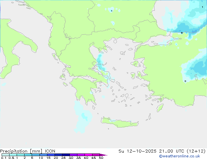Click the over-50 mm legend arrow tip
Viewport: 207px width, 159px height.
point(104,155)
